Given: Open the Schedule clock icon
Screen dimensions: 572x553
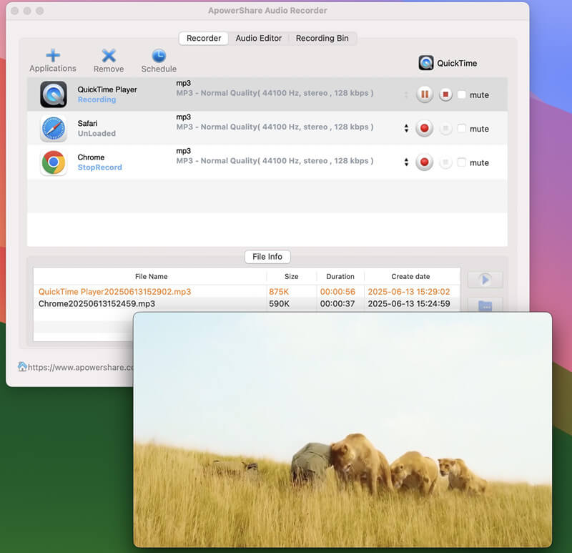Looking at the screenshot, I should tap(159, 56).
